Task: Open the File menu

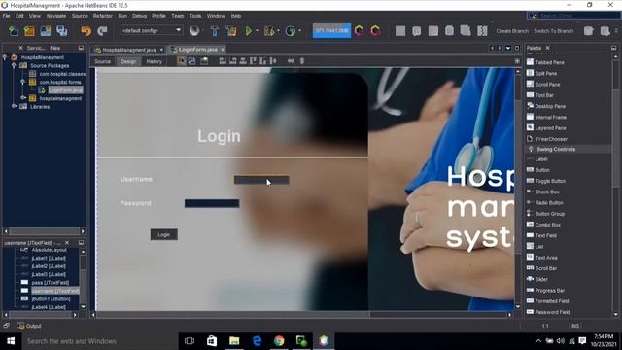Action: pos(6,16)
